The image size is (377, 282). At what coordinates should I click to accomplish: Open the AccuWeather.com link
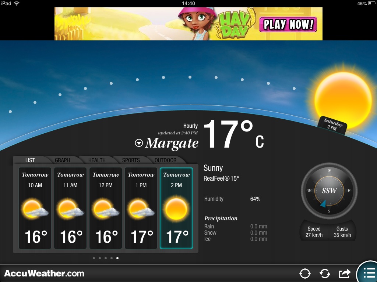coord(44,273)
